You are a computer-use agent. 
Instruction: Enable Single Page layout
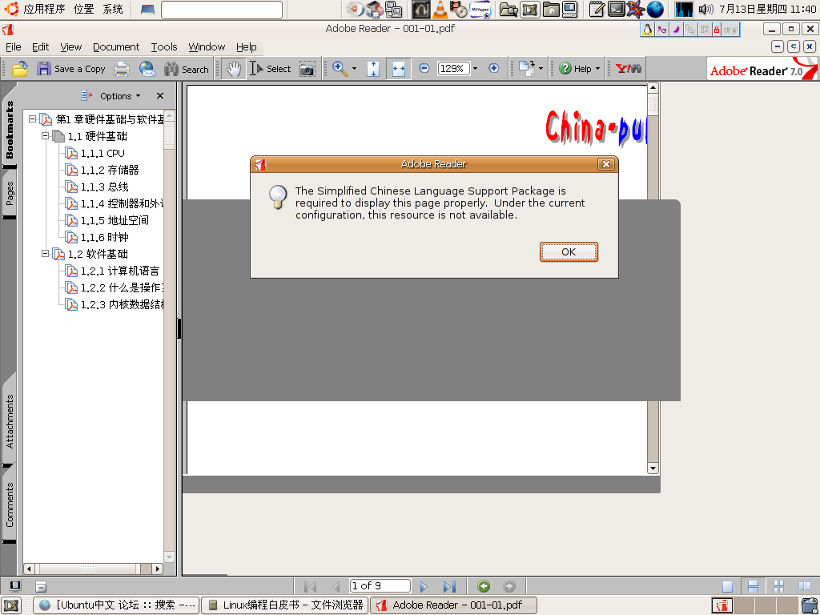click(727, 586)
